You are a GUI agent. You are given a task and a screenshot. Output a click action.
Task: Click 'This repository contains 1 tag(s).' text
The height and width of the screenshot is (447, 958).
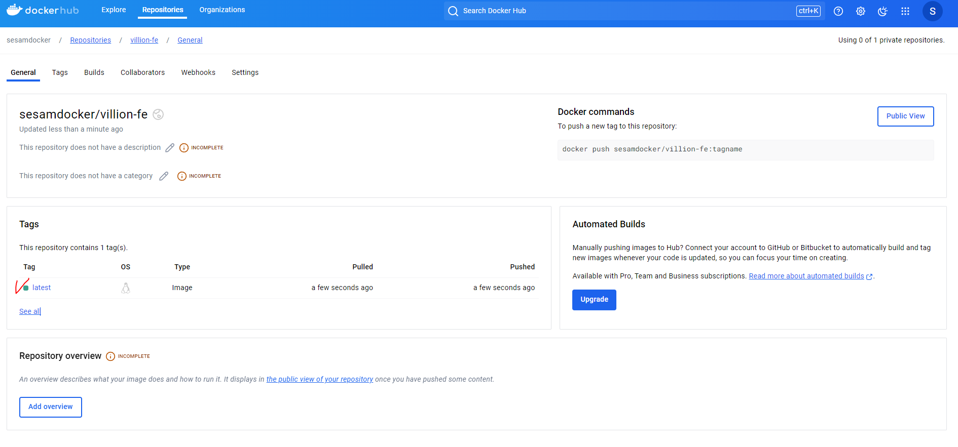tap(73, 248)
